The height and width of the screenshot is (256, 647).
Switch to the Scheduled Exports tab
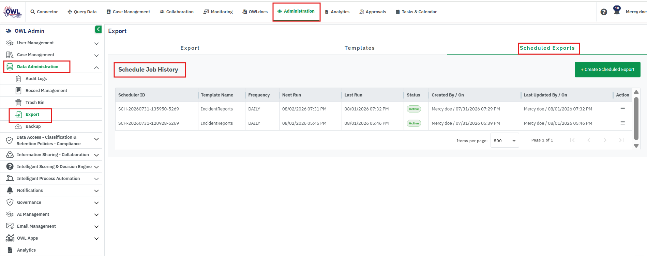tap(547, 48)
